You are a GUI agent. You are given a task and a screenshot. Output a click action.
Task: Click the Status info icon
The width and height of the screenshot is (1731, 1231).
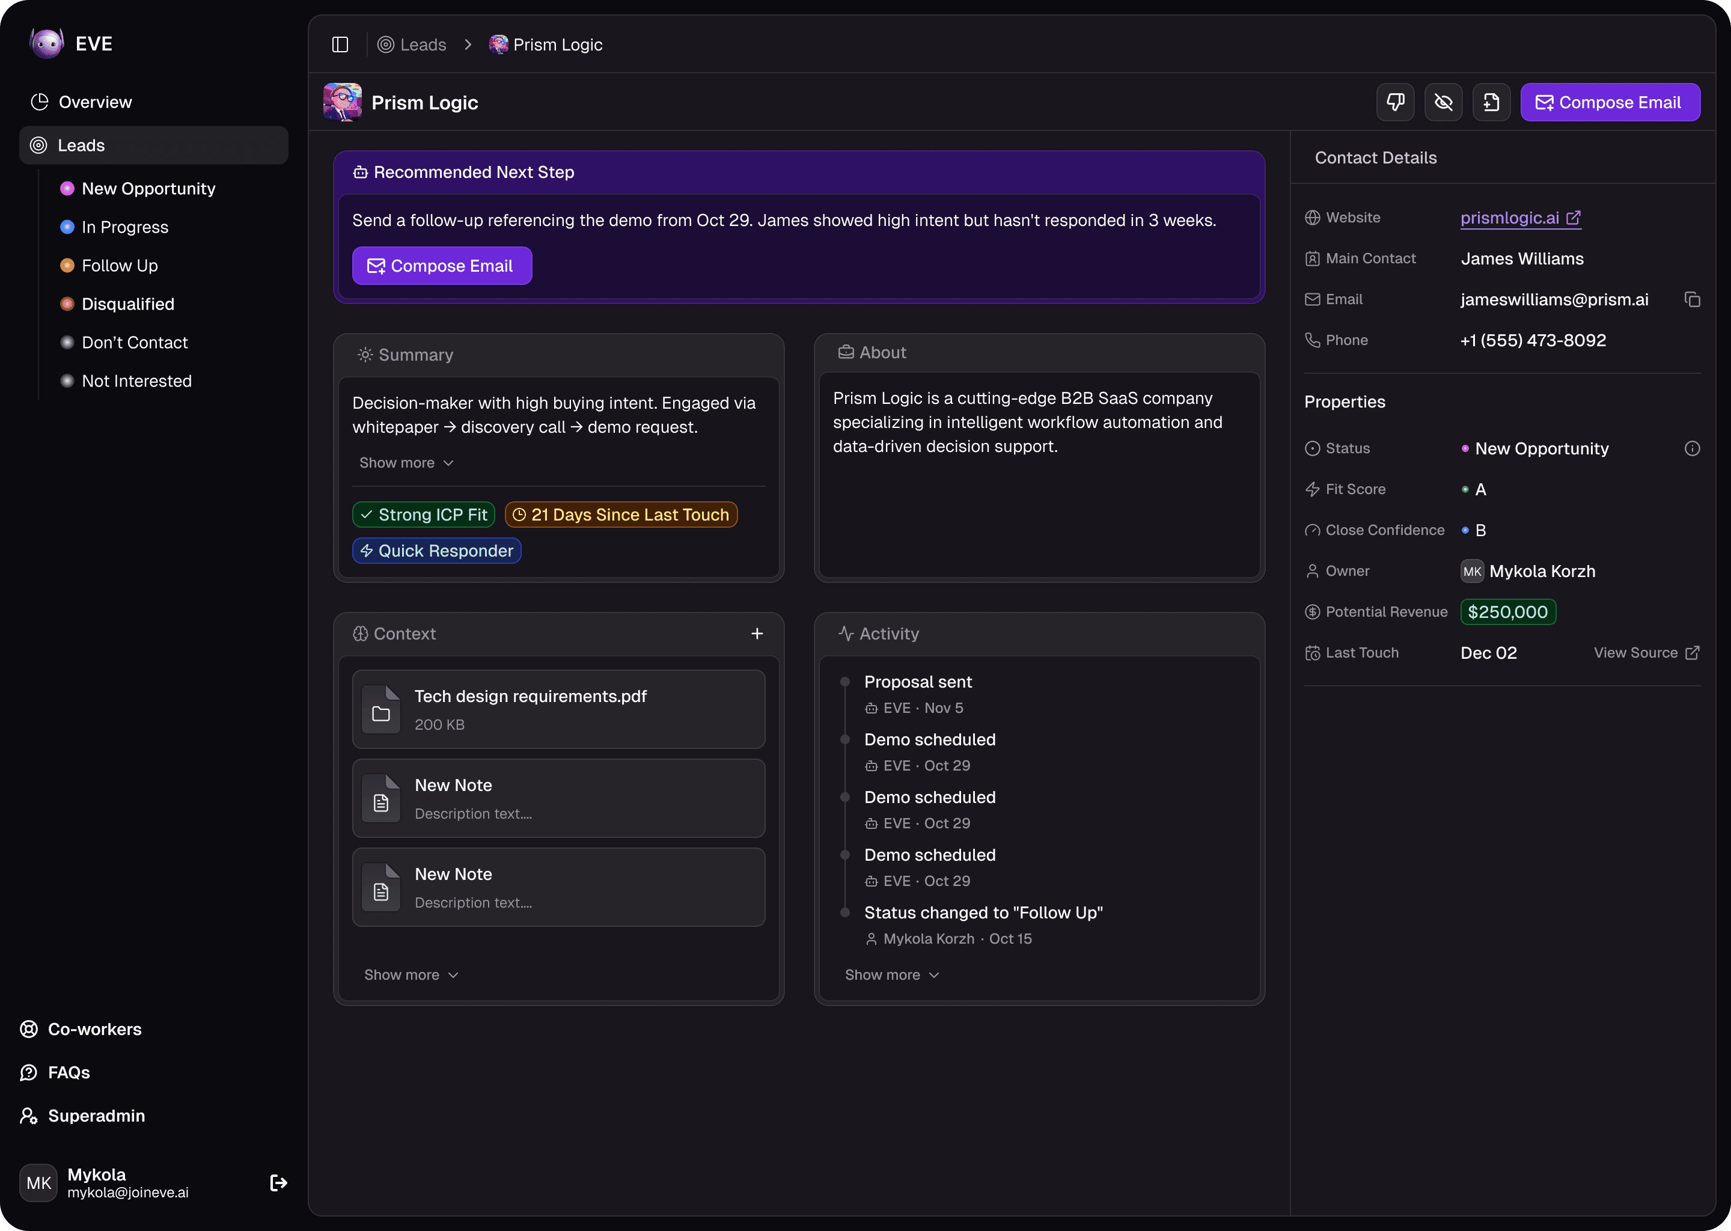coord(1691,449)
